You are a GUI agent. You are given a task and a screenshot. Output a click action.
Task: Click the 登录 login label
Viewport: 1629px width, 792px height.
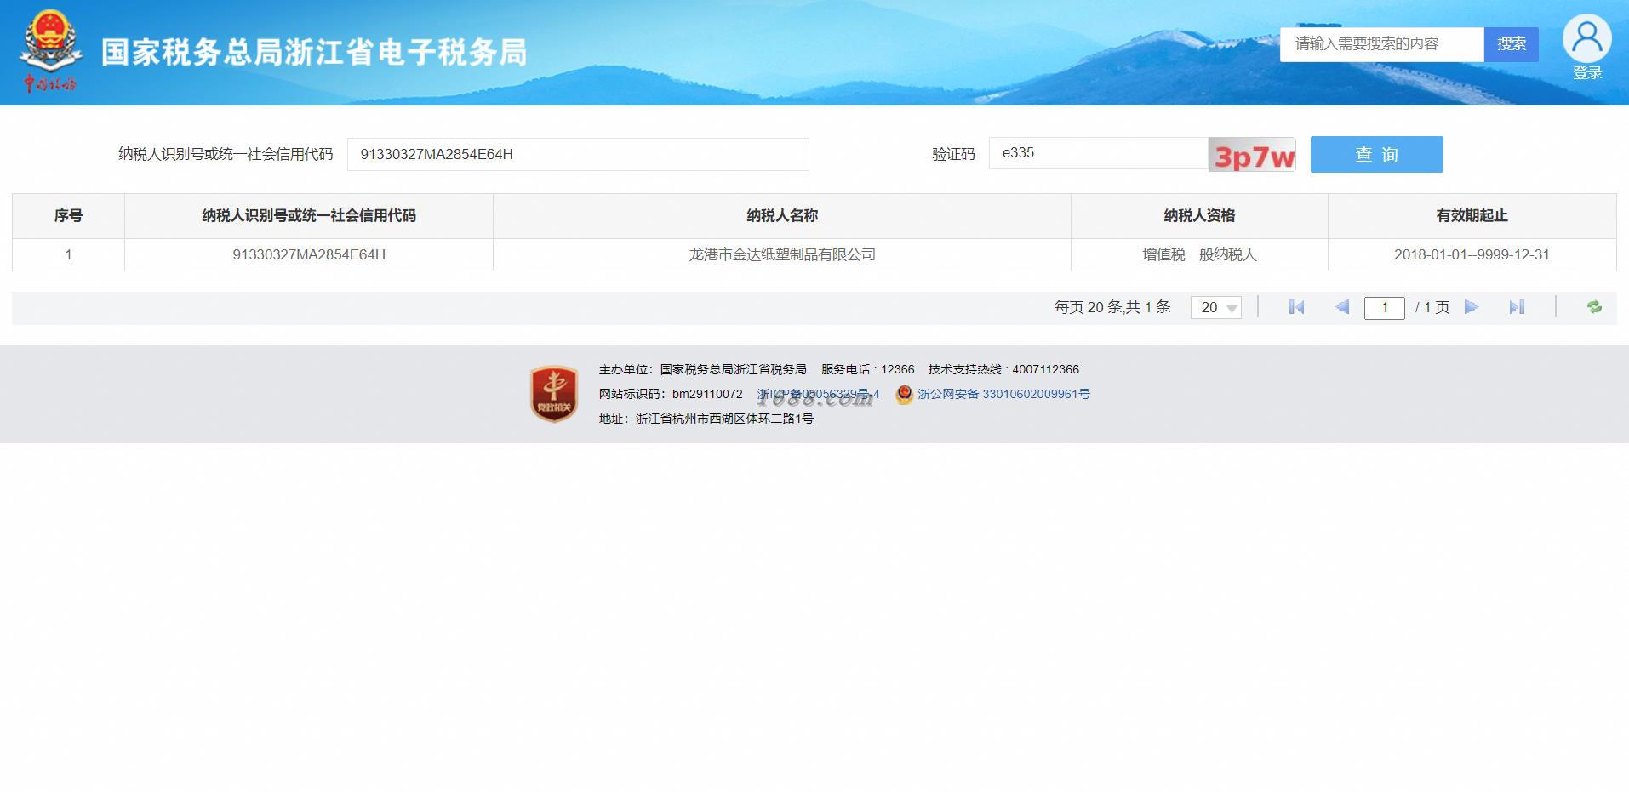pos(1587,73)
